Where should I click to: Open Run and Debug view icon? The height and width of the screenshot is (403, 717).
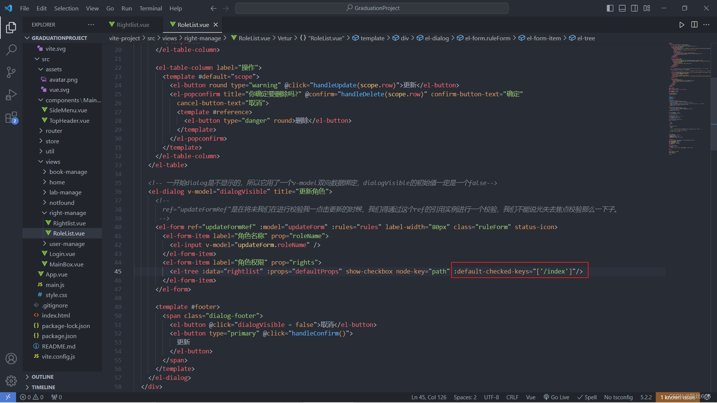click(x=11, y=95)
